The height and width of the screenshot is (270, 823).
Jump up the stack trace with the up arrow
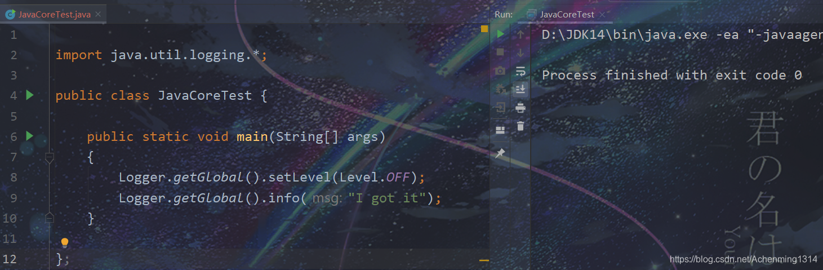521,34
